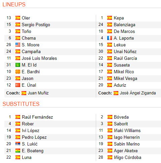Click the SUBSTITUTES section heading
This screenshot has width=161, height=163.
click(x=21, y=104)
